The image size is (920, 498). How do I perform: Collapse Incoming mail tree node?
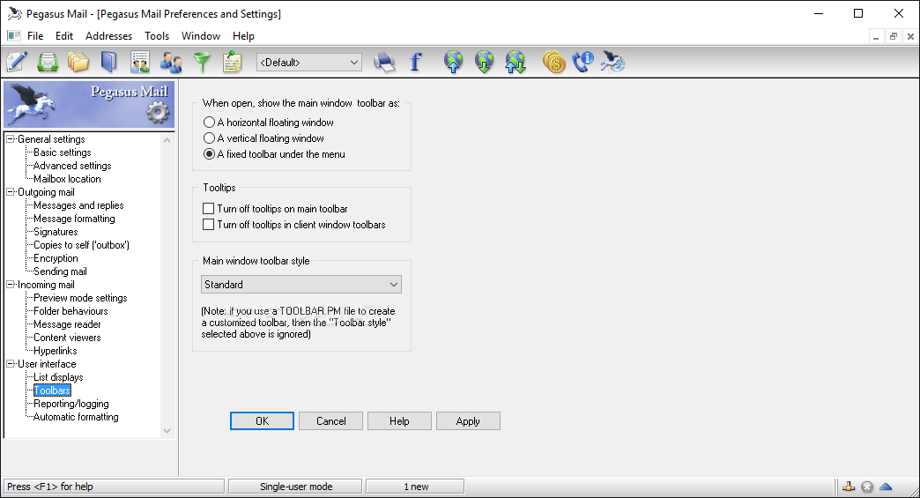pyautogui.click(x=11, y=285)
